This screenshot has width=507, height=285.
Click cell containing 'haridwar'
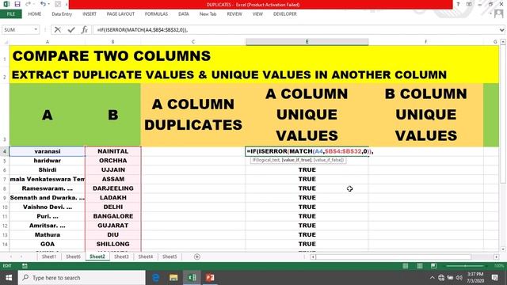click(48, 161)
